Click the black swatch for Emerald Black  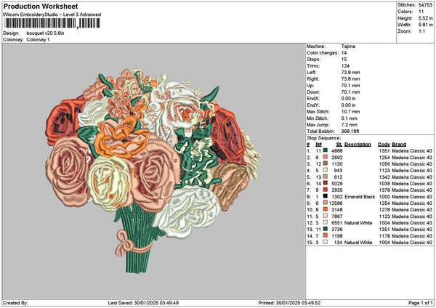click(x=325, y=196)
